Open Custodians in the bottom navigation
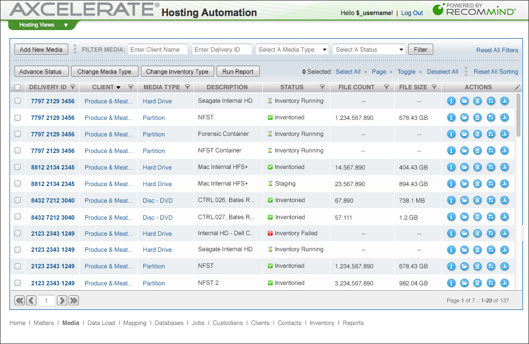The width and height of the screenshot is (529, 344). pos(228,323)
